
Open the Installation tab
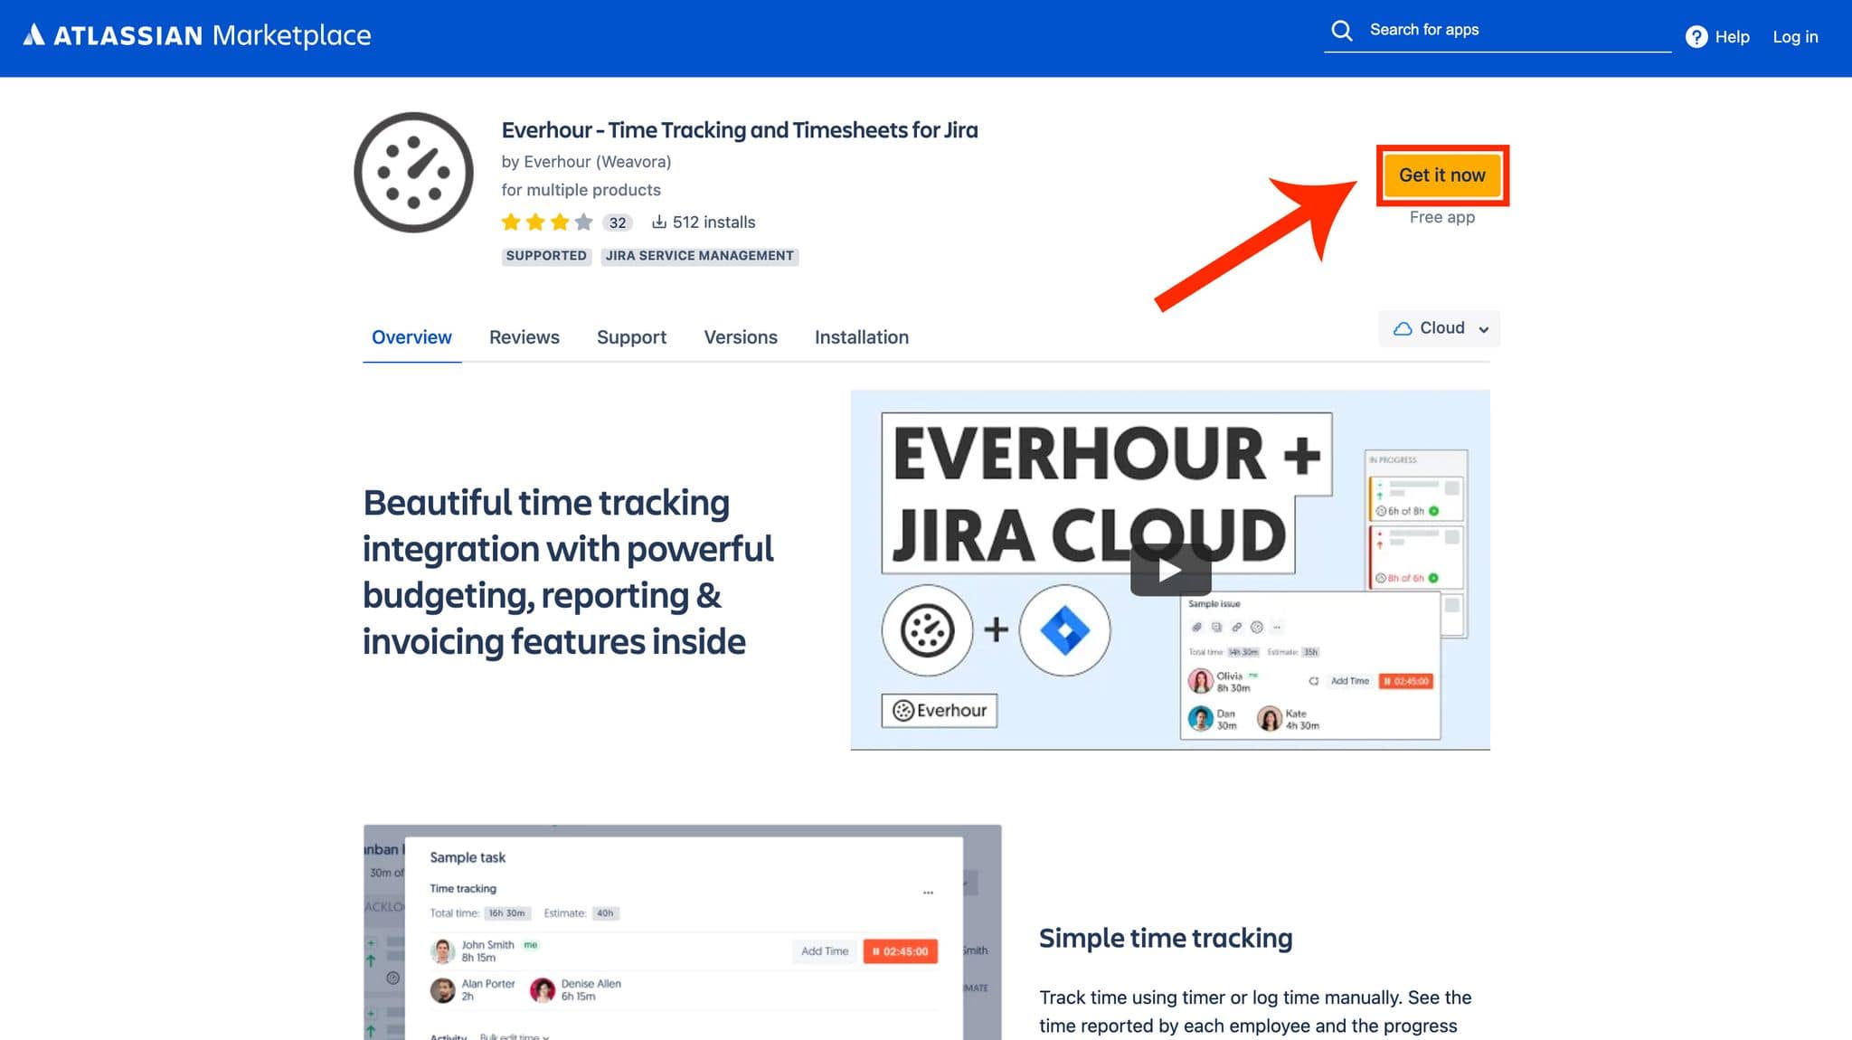(x=862, y=337)
